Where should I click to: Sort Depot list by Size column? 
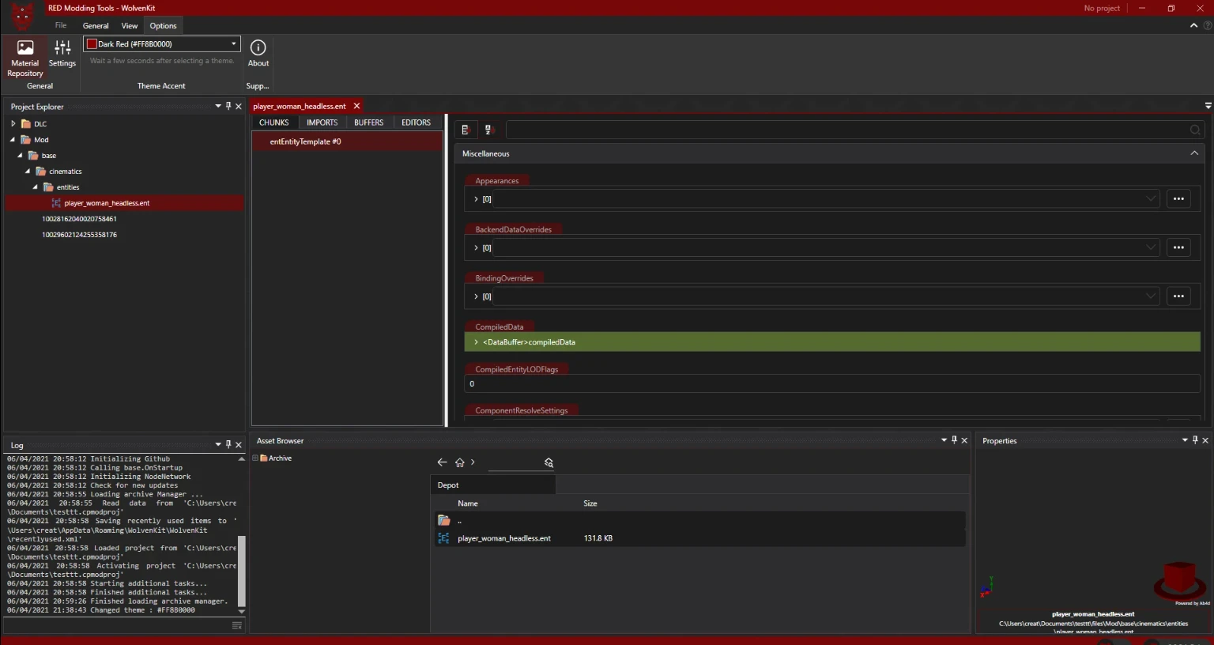590,504
